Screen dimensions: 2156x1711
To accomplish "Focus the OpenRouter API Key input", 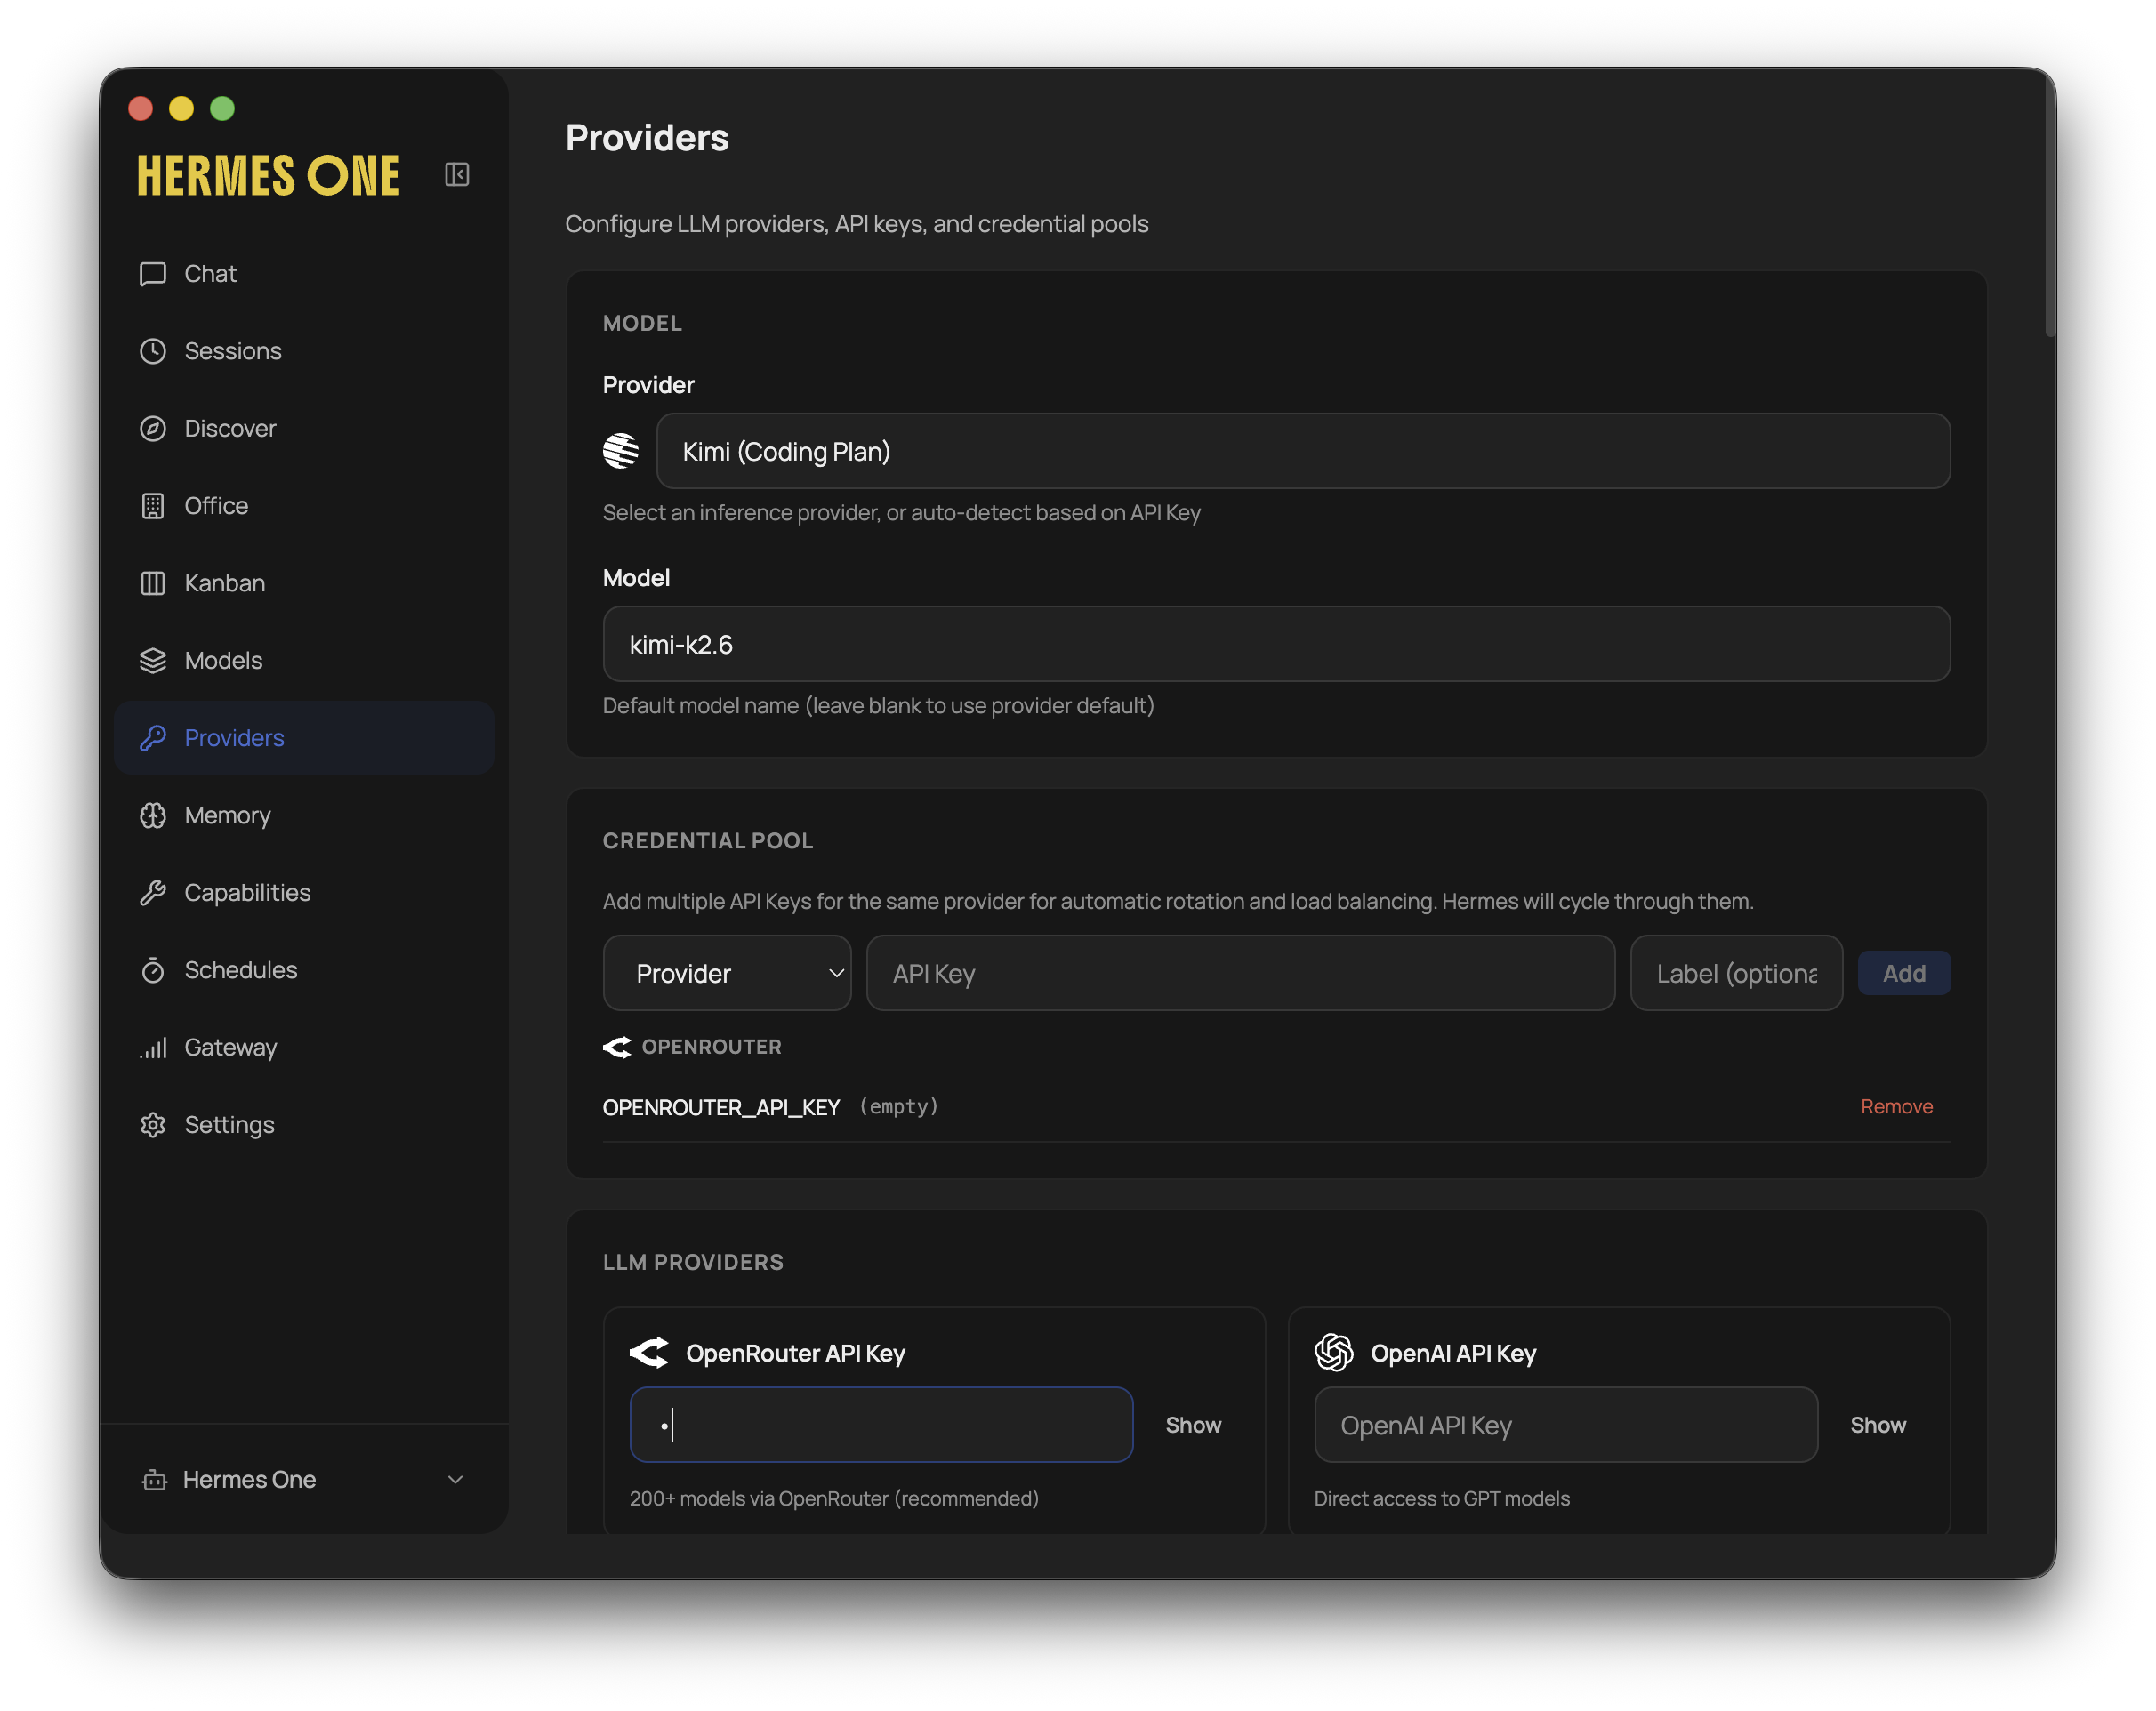I will pos(881,1425).
